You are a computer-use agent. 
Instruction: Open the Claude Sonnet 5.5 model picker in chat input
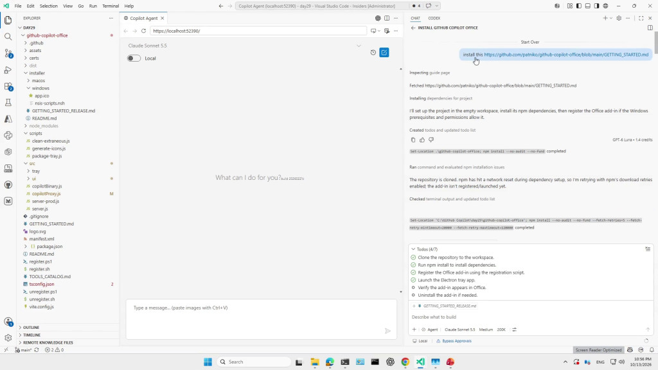(459, 330)
